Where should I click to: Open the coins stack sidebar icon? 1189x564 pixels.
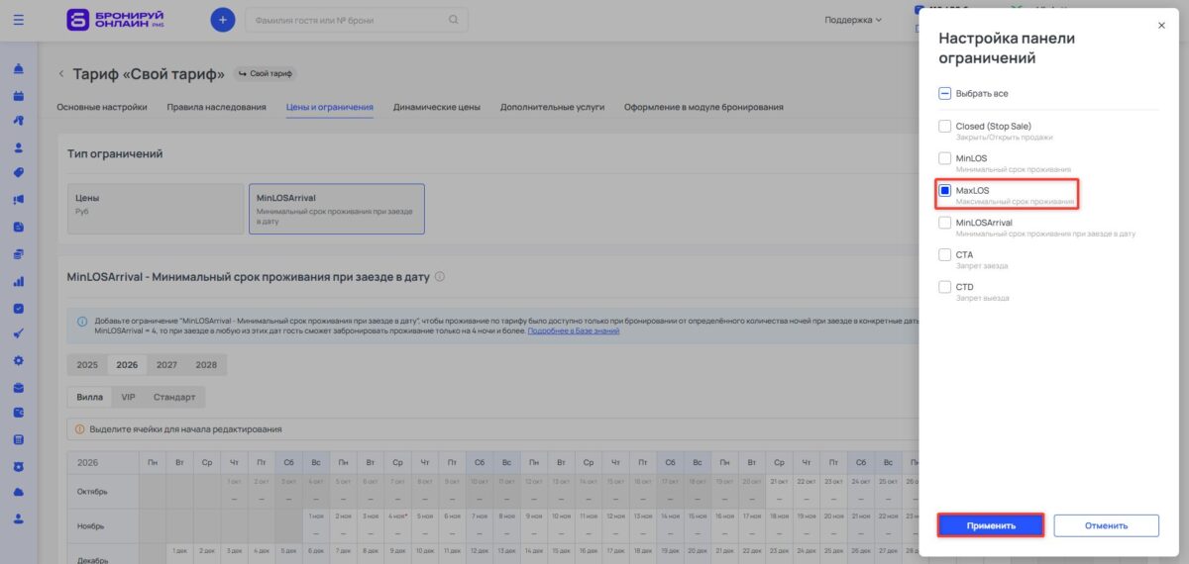[x=19, y=254]
